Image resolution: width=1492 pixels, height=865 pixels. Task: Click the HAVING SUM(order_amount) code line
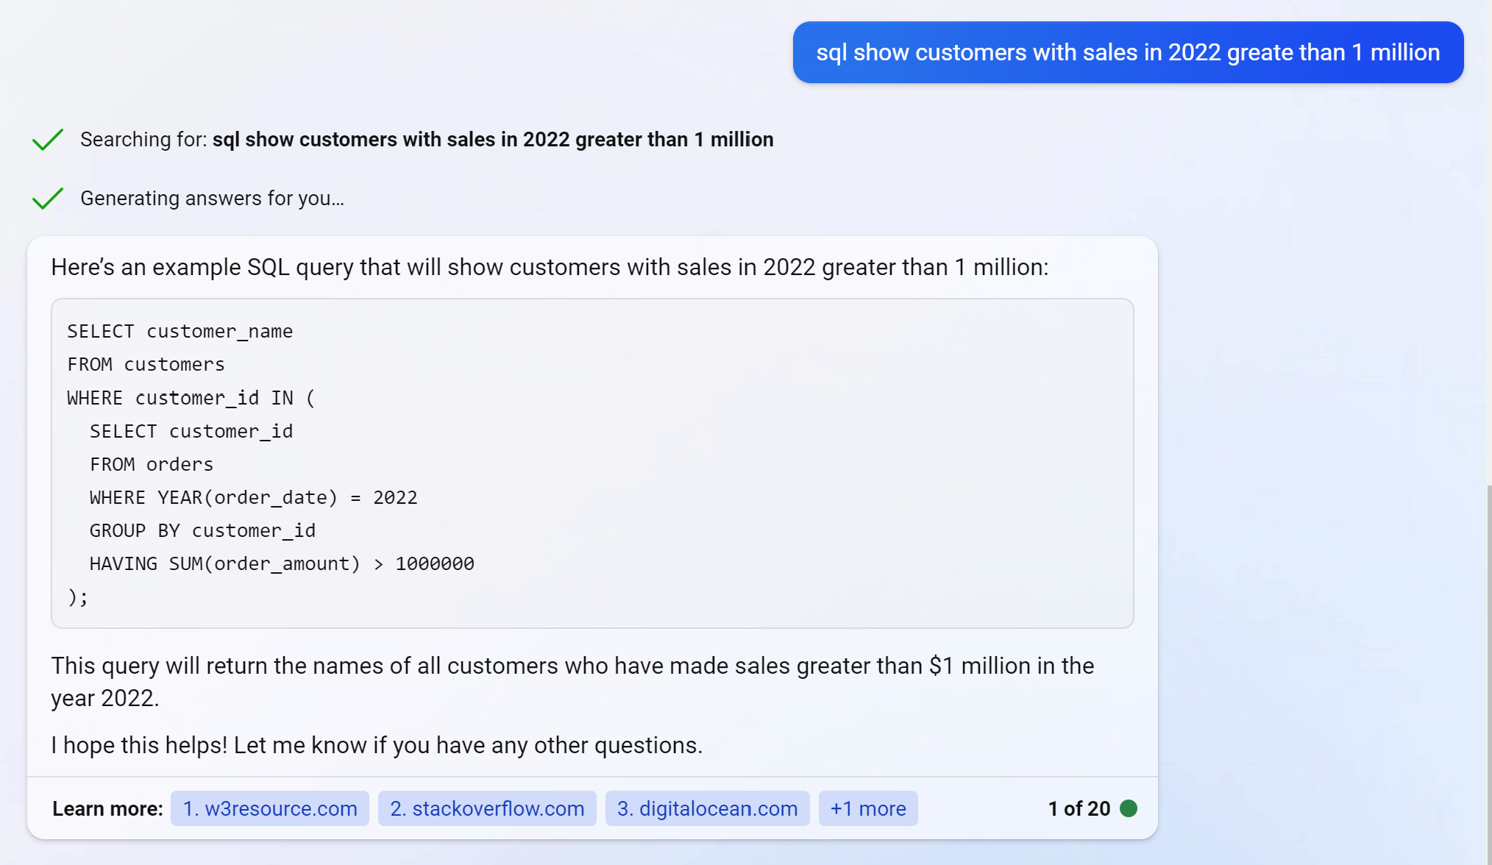(282, 564)
